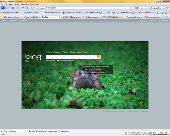Switch to Cheap Portable C... tab
The width and height of the screenshot is (170, 136).
click(31, 17)
